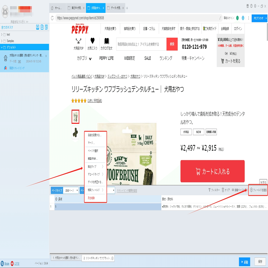Screen dimensions: 268x268
Task: Expand the test folder
Action: pos(2,35)
